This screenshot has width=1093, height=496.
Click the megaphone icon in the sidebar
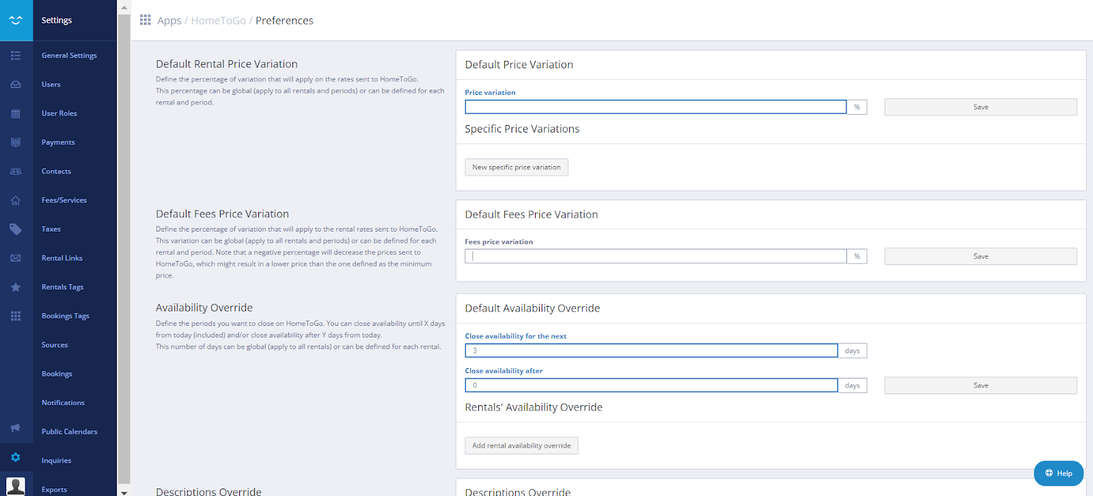[x=16, y=428]
